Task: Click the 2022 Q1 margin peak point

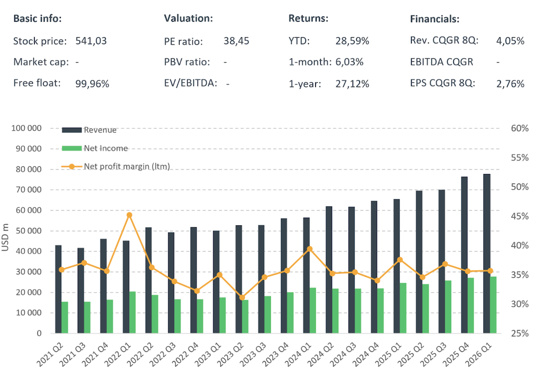Action: (x=130, y=215)
